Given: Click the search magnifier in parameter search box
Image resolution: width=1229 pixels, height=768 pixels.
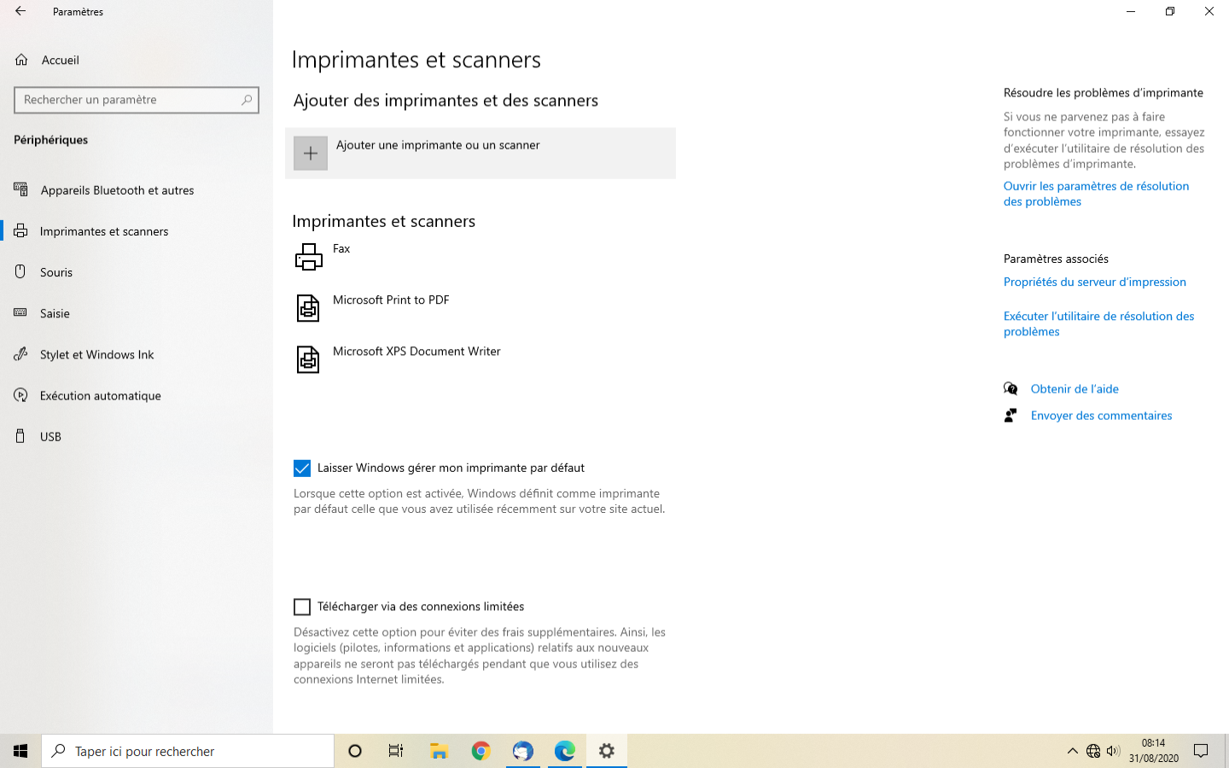Looking at the screenshot, I should click(247, 100).
